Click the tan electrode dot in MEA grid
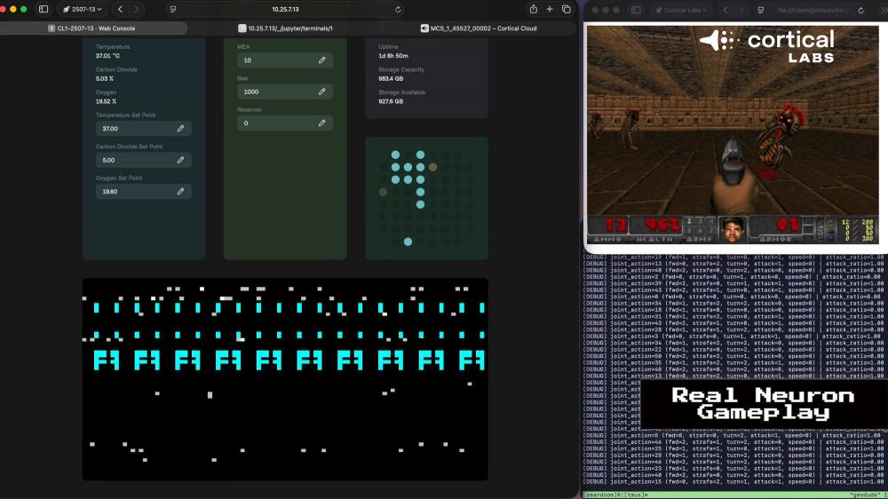This screenshot has height=499, width=888. coord(432,167)
